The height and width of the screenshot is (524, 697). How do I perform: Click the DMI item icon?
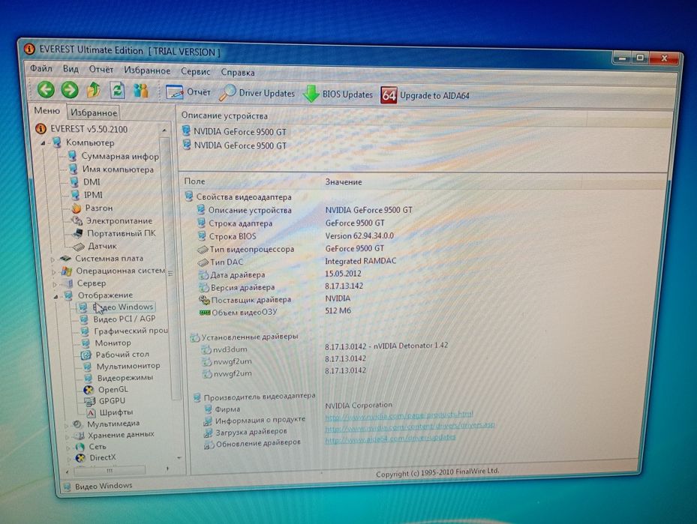(74, 182)
